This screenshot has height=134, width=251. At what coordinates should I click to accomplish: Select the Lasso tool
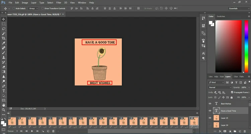pos(4,29)
